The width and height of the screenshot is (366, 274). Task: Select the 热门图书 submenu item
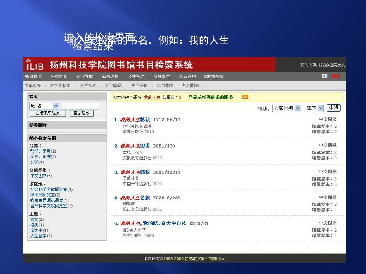(191, 86)
